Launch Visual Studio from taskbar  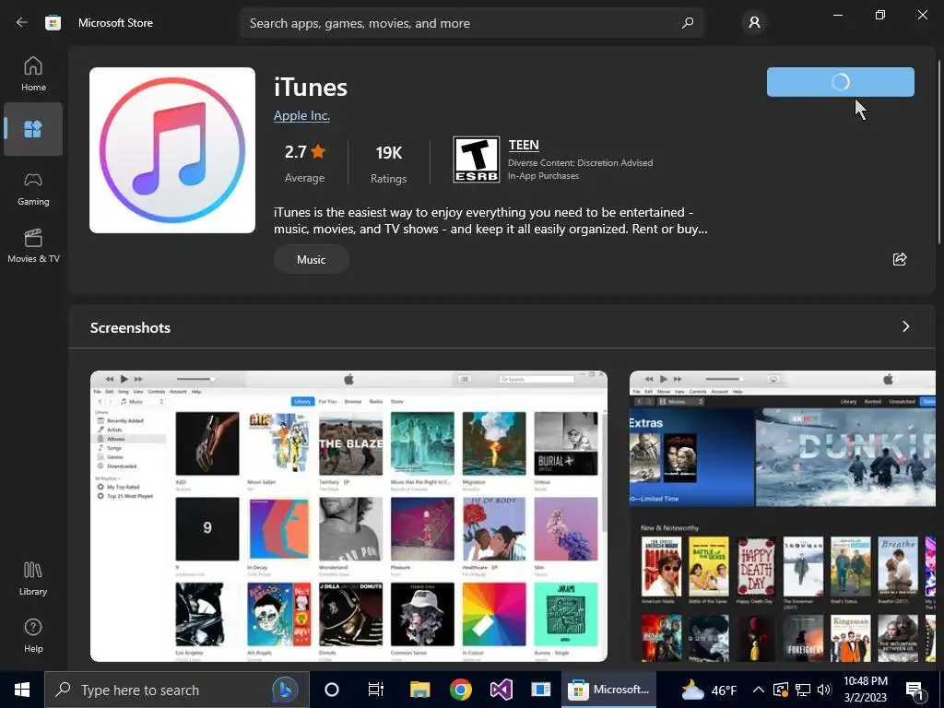pyautogui.click(x=501, y=690)
